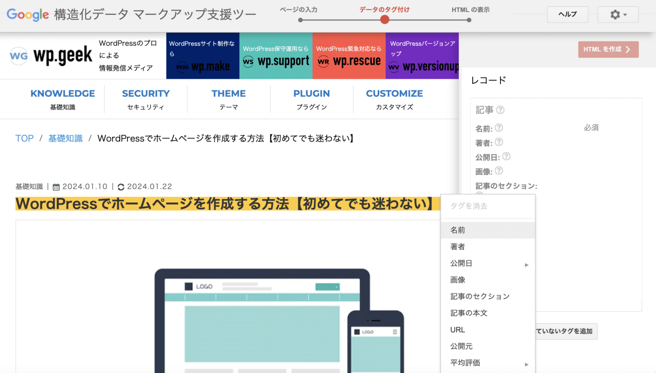Expand the 公開日 submenu arrow
This screenshot has width=656, height=373.
pos(527,265)
